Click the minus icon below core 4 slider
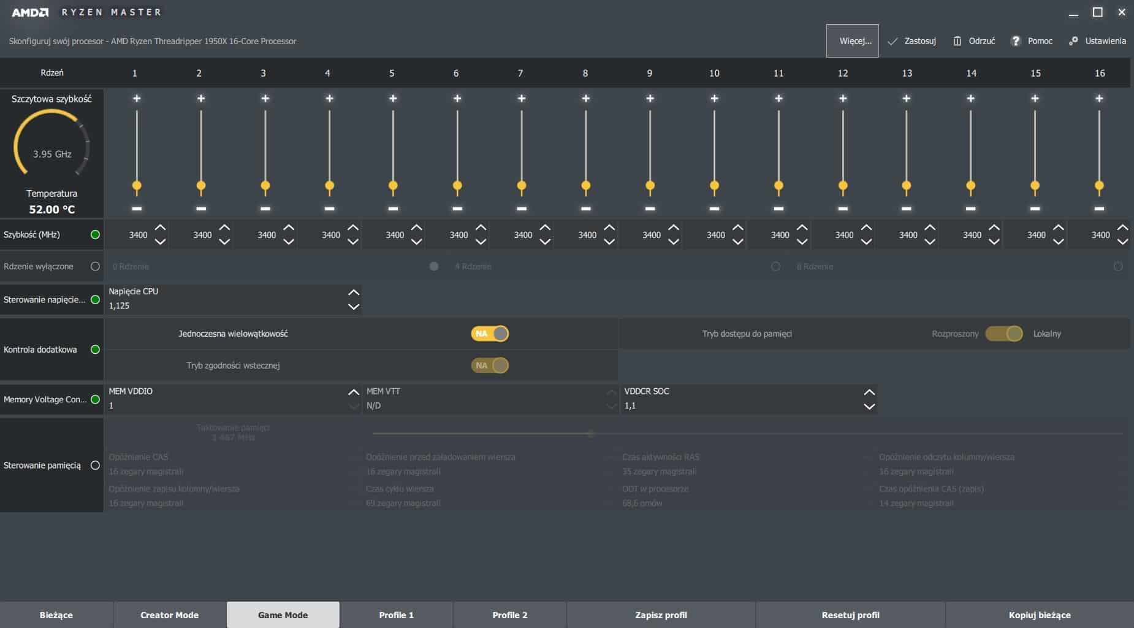Viewport: 1134px width, 628px height. point(329,209)
